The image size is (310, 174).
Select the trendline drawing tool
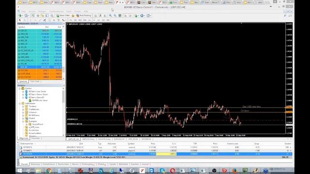40,20
